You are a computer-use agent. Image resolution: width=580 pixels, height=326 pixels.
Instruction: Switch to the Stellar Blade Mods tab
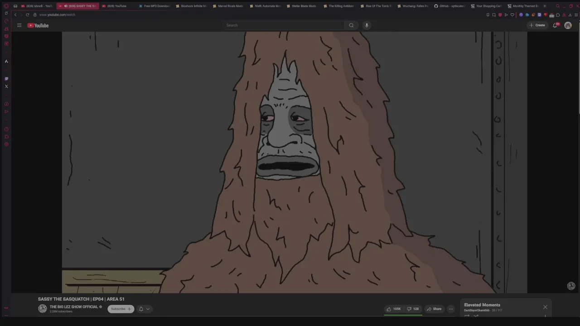coord(302,6)
